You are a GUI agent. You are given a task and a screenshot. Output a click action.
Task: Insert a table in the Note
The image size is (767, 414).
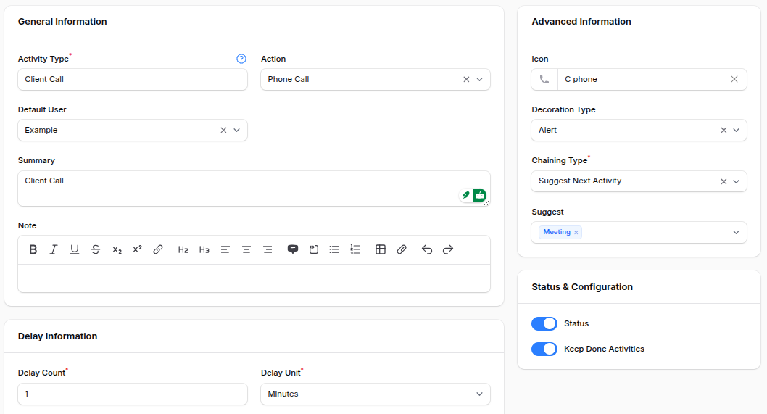tap(380, 249)
